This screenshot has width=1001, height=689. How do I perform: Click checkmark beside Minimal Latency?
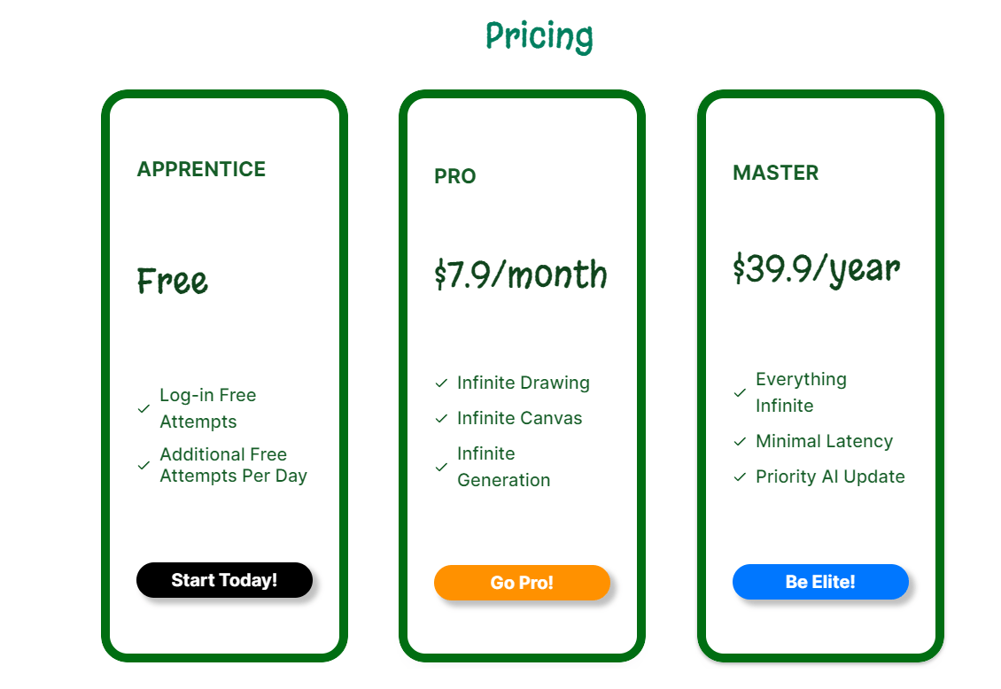740,441
